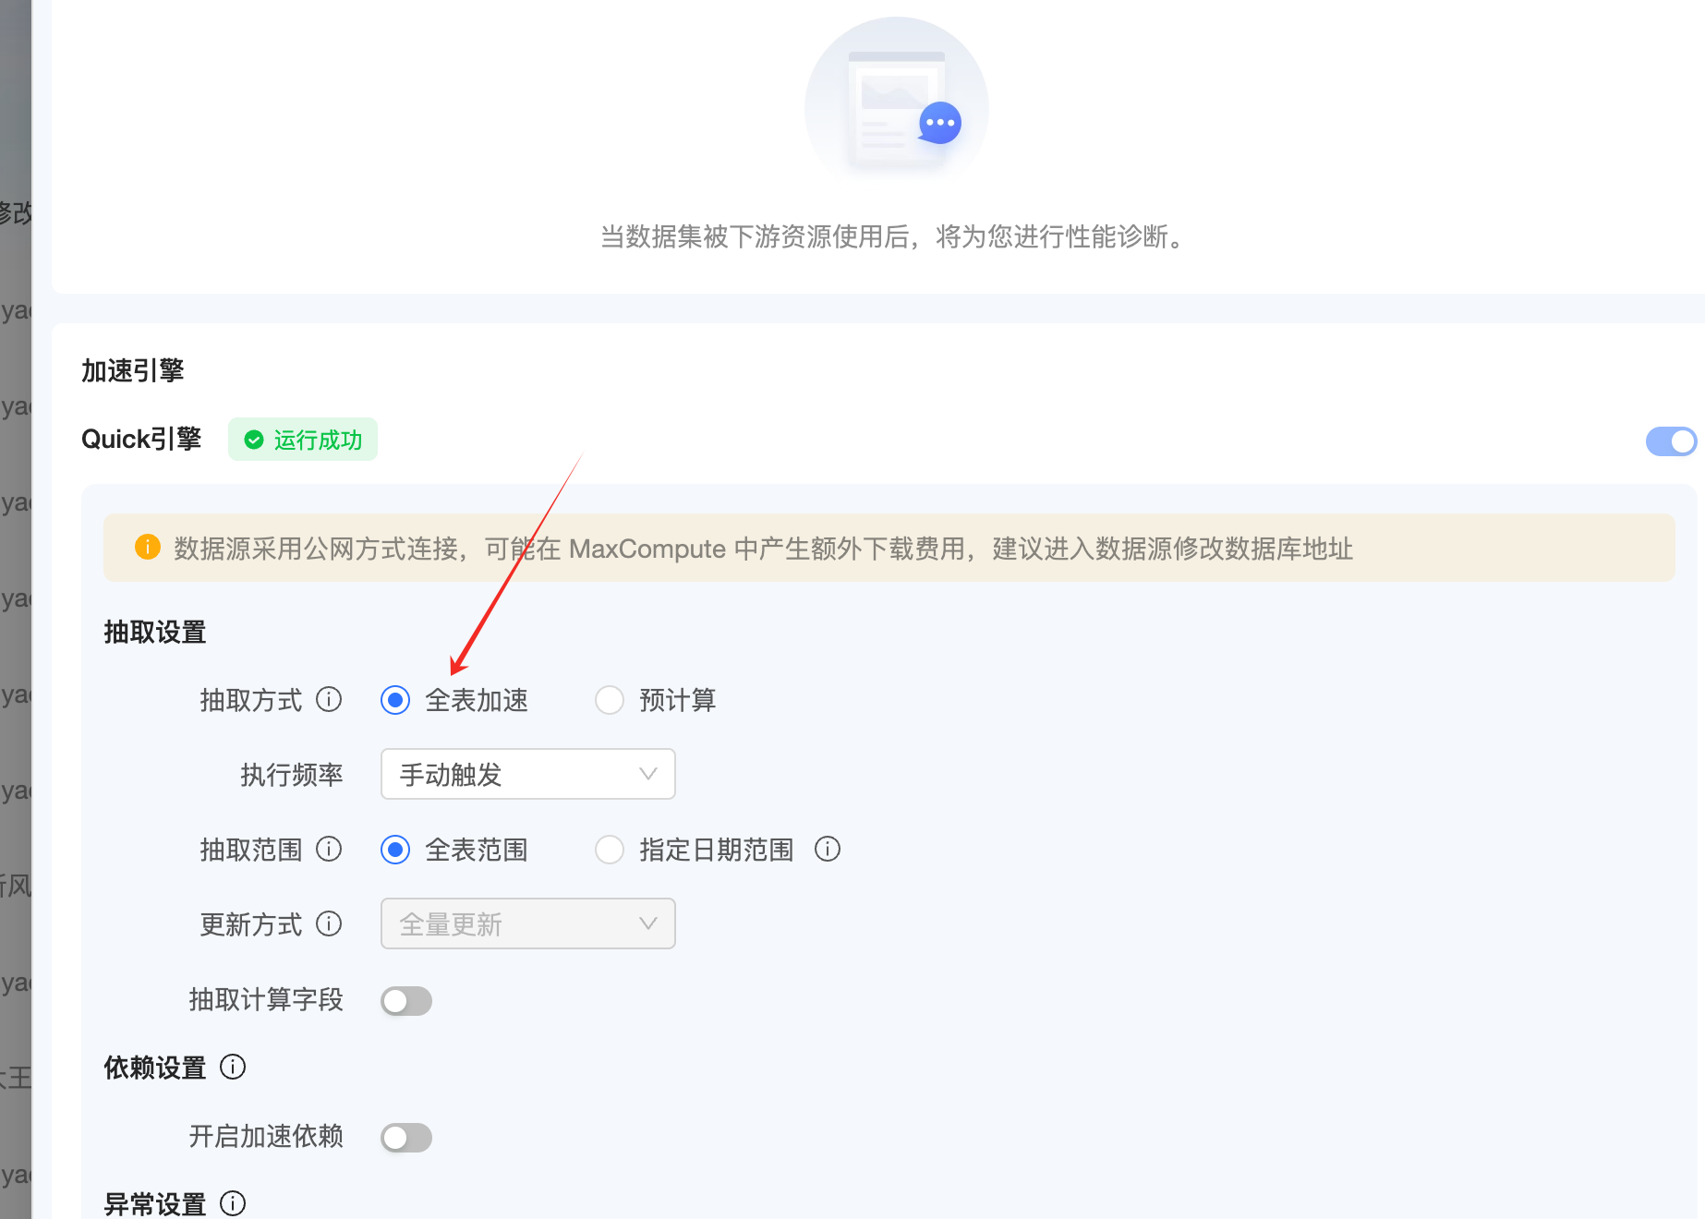Select the 全表范围 radio button

(x=395, y=850)
